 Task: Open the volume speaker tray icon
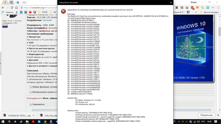click(x=198, y=122)
